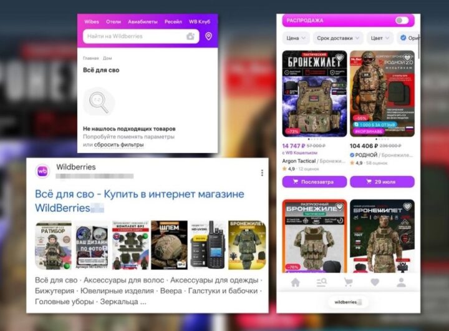Image resolution: width=449 pixels, height=331 pixels.
Task: Open the РАТИБОР thumbnail in search result
Action: (53, 245)
